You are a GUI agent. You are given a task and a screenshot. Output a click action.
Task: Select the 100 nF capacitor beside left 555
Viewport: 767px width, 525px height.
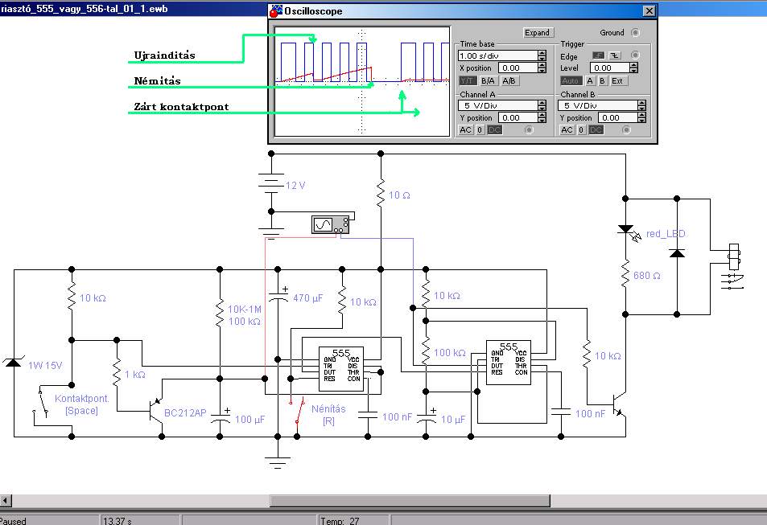click(x=368, y=415)
